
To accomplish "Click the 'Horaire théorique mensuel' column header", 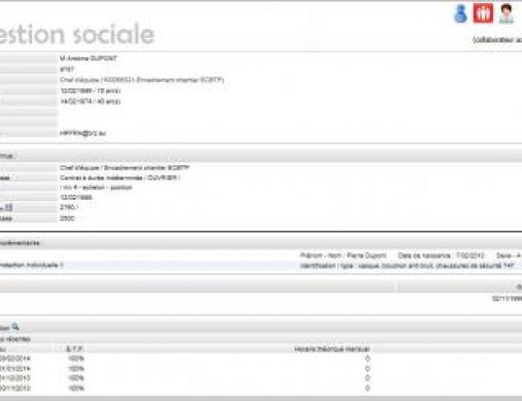I will [x=332, y=349].
